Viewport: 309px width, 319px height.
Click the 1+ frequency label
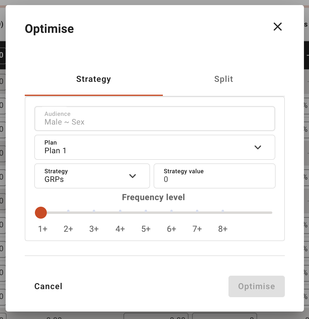coord(43,229)
